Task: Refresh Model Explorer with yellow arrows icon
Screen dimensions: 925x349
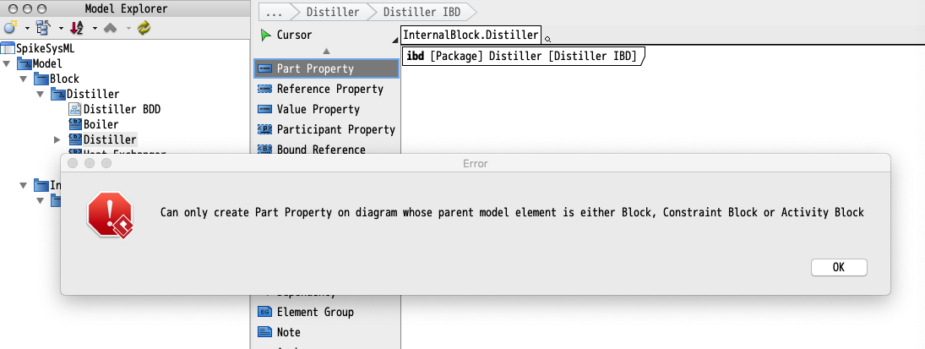Action: (144, 27)
